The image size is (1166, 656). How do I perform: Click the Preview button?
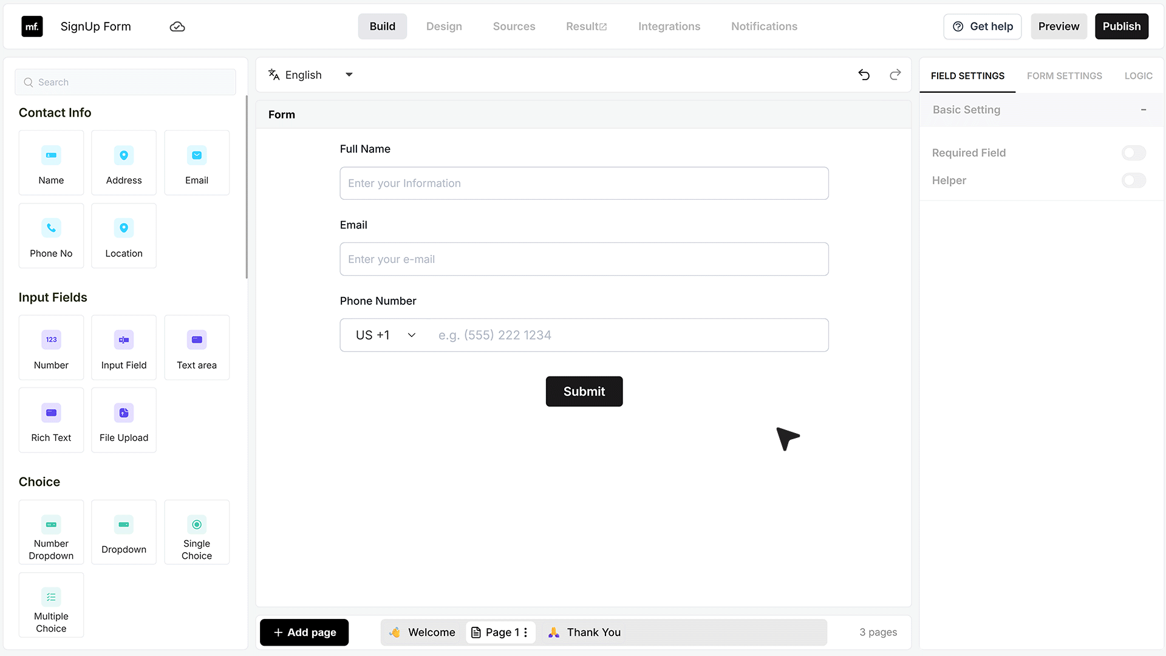(x=1059, y=27)
